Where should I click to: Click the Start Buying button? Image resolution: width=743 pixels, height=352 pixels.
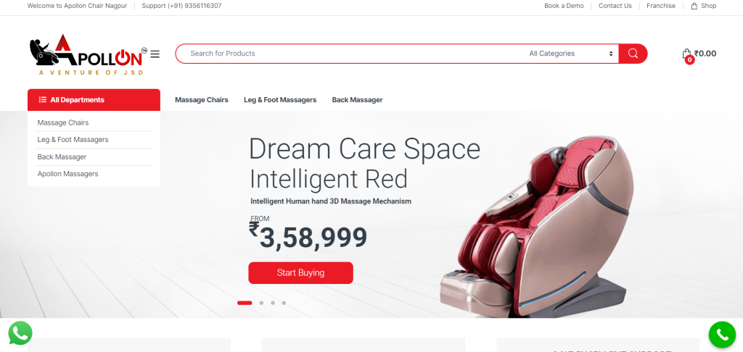(300, 273)
